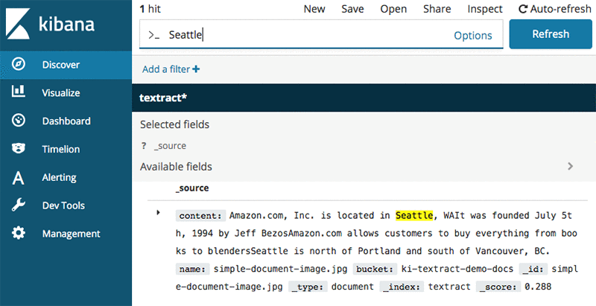This screenshot has width=596, height=306.
Task: Expand Available fields with right chevron
Action: [x=570, y=166]
